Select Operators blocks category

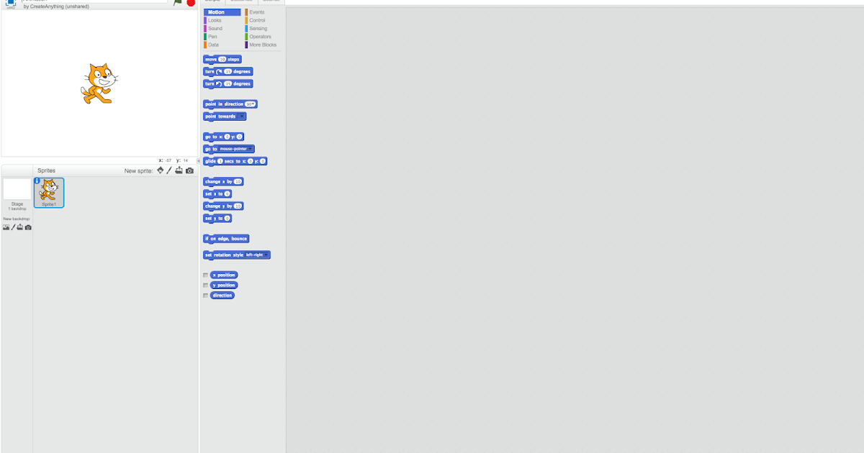260,37
